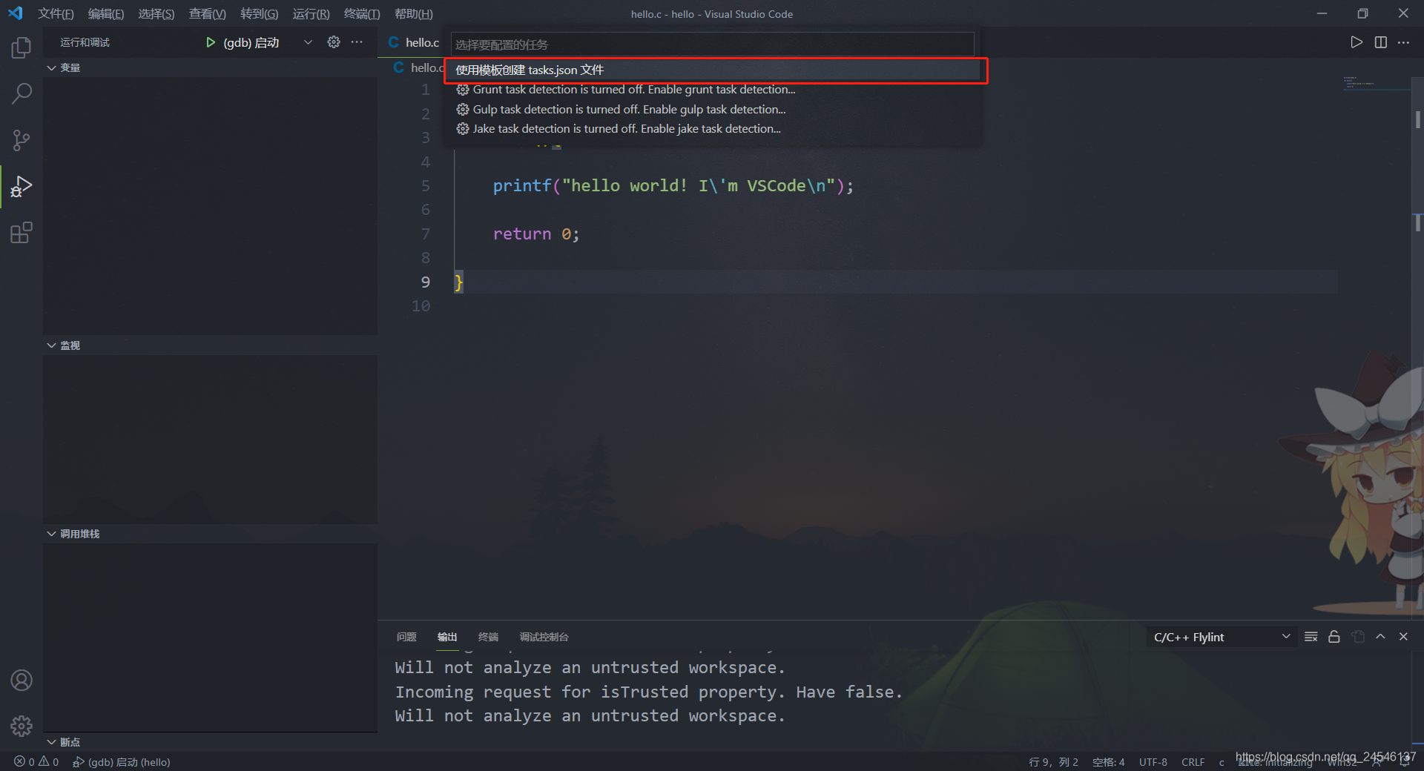
Task: Open the 查看(V) menu
Action: point(208,13)
